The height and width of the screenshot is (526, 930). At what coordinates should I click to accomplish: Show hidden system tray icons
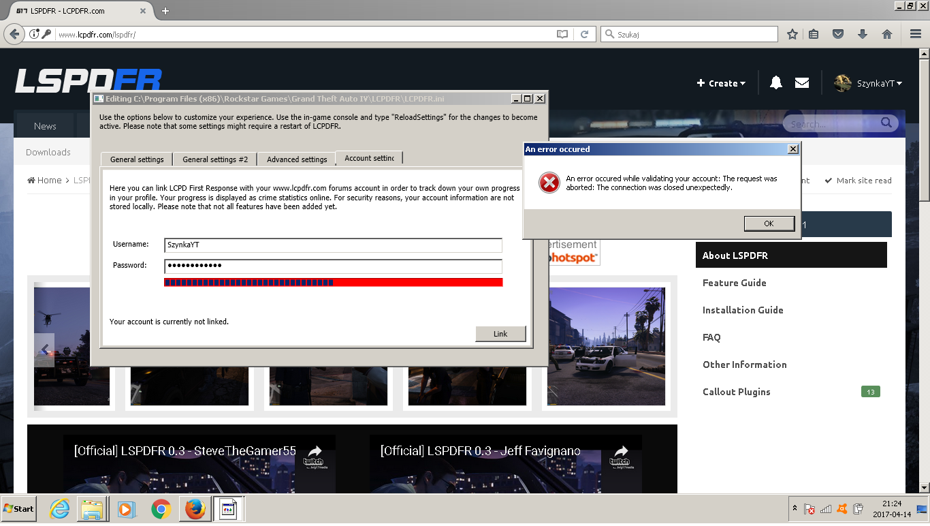795,509
